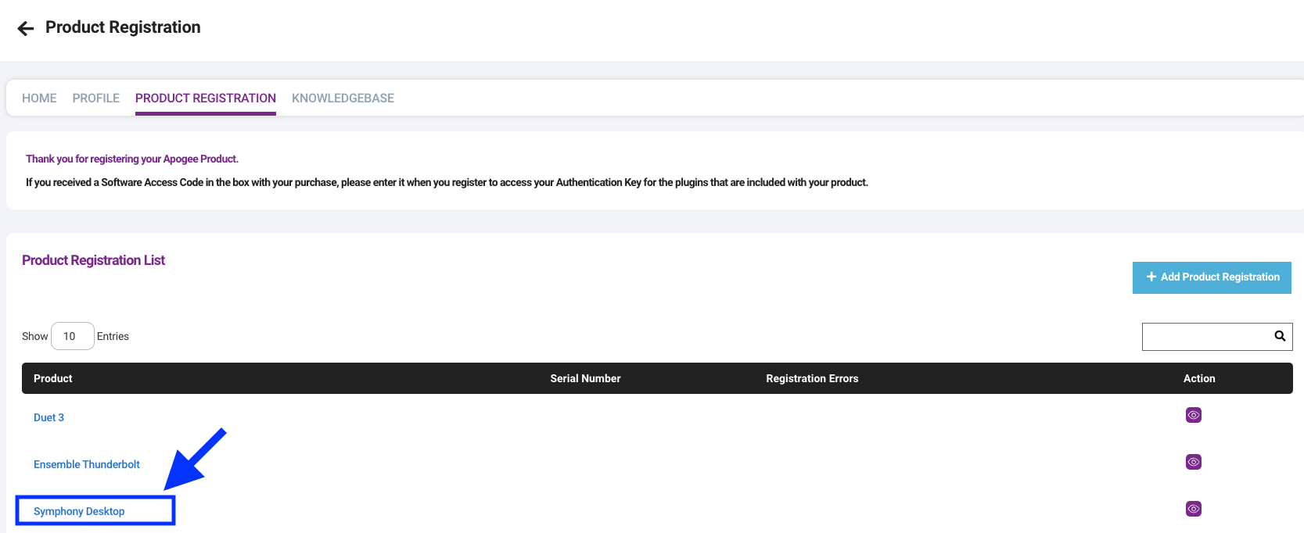Viewport: 1304px width, 533px height.
Task: View the Symphony Desktop registration eye icon
Action: point(1193,509)
